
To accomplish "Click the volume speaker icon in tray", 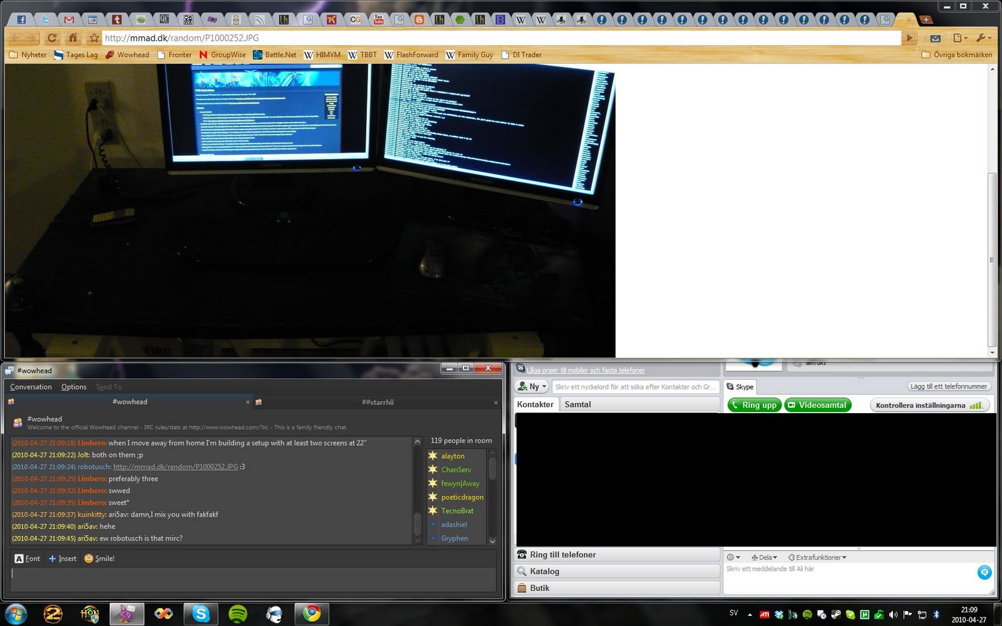I will 893,615.
